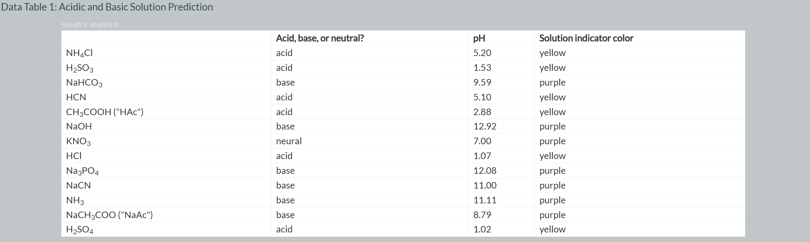Image resolution: width=810 pixels, height=242 pixels.
Task: Click the NH4Cl compound cell
Action: point(79,53)
